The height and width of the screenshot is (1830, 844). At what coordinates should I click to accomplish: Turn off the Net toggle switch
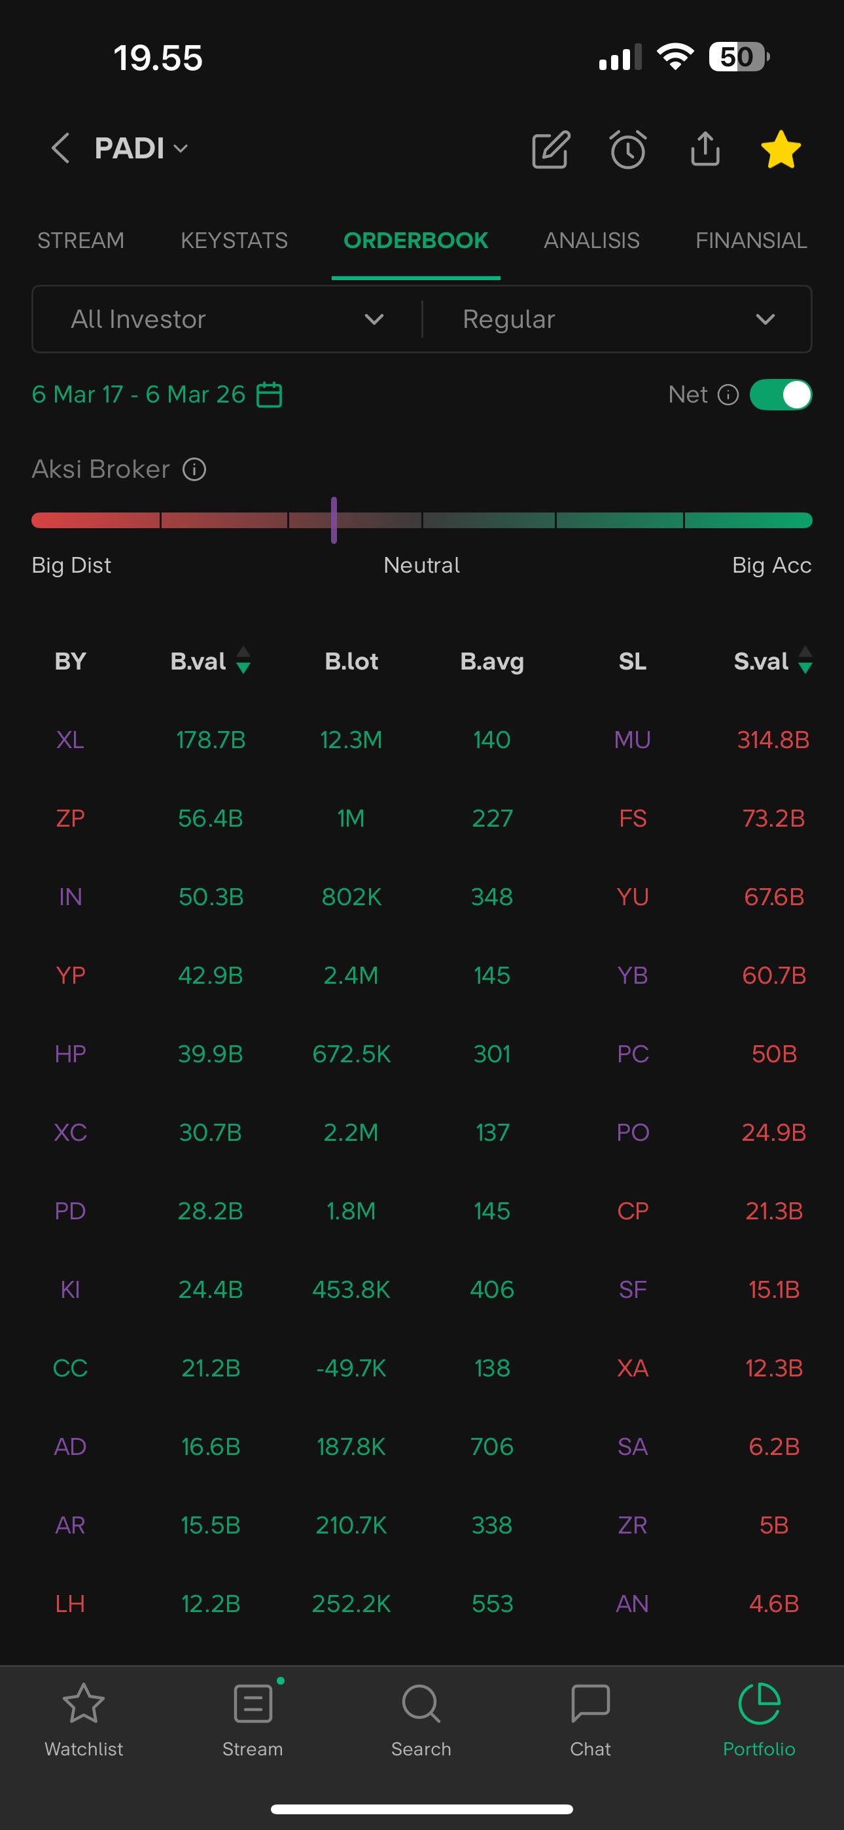click(x=780, y=394)
